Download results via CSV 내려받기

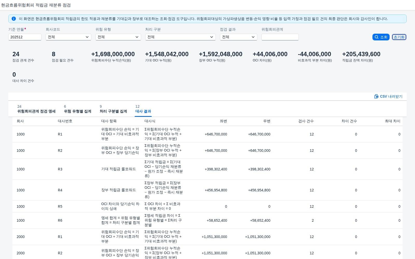388,96
